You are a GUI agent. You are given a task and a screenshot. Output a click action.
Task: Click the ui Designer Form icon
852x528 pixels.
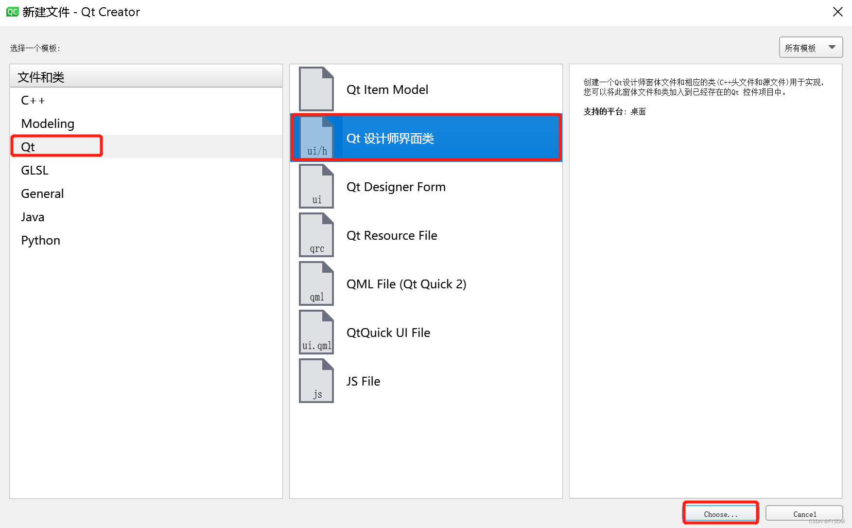[x=316, y=186]
